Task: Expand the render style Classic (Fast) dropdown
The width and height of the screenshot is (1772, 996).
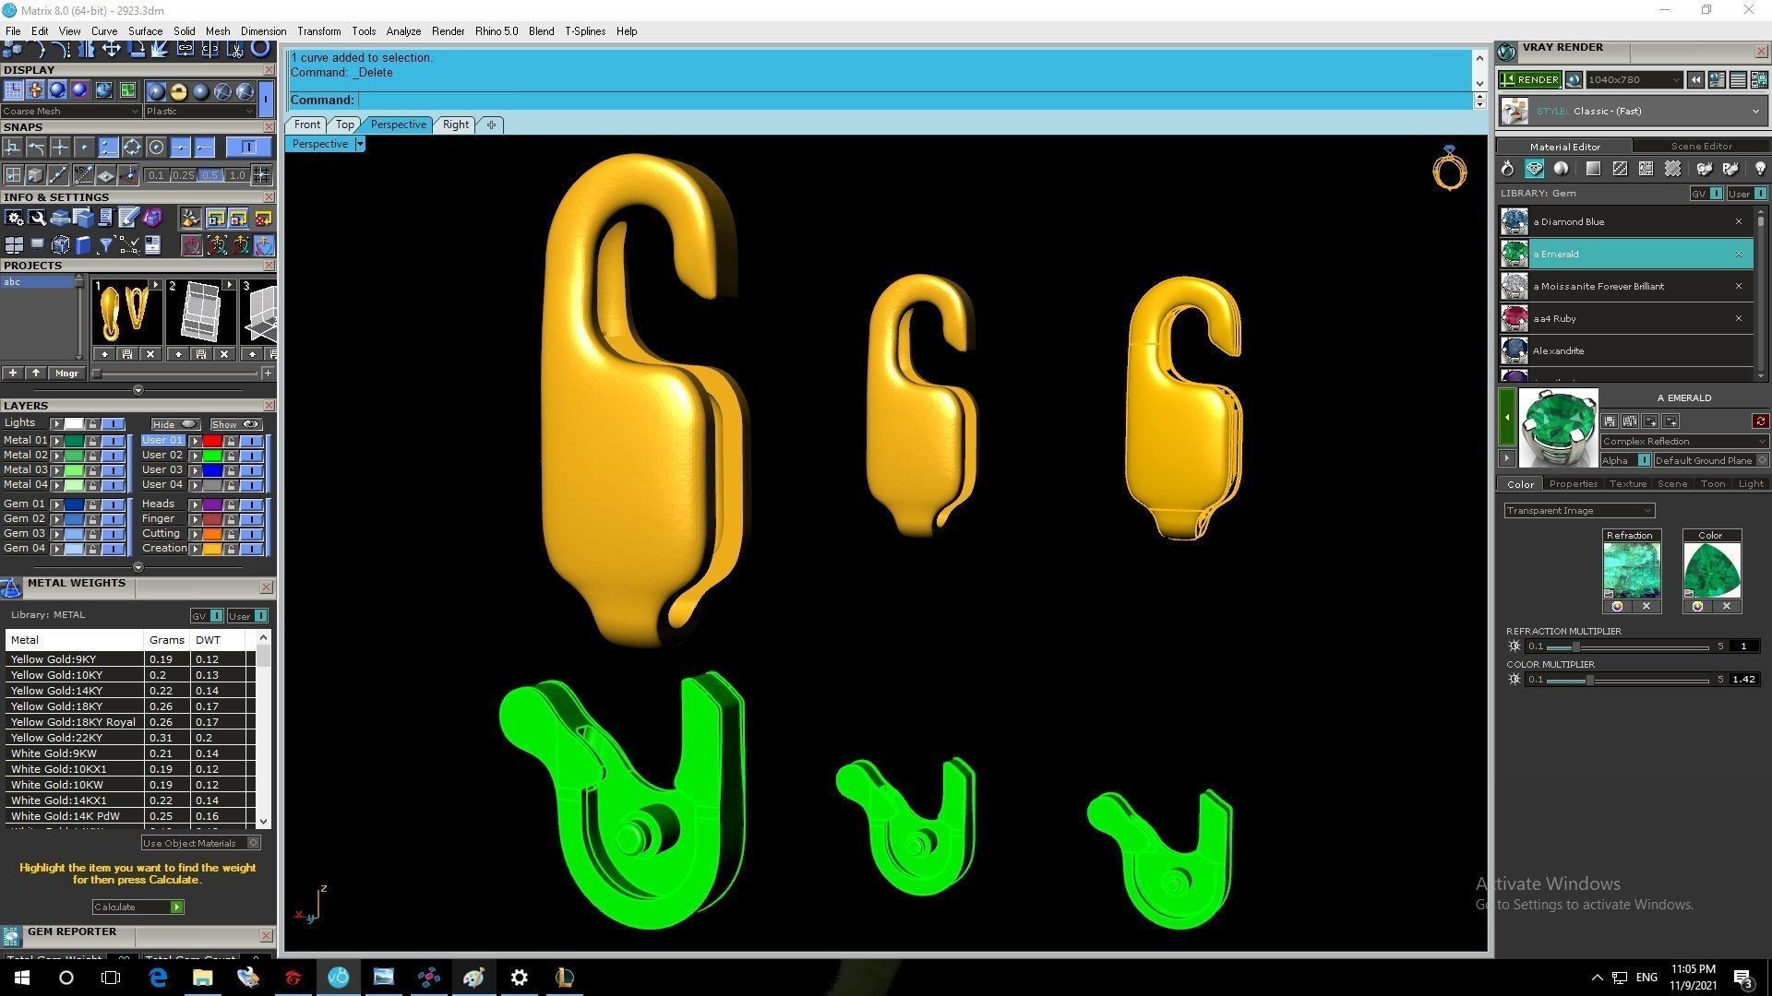Action: tap(1754, 112)
